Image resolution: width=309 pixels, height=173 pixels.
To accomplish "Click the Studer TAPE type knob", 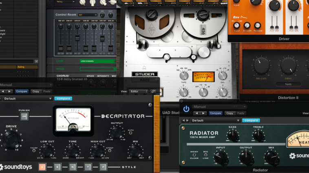I will click(184, 76).
